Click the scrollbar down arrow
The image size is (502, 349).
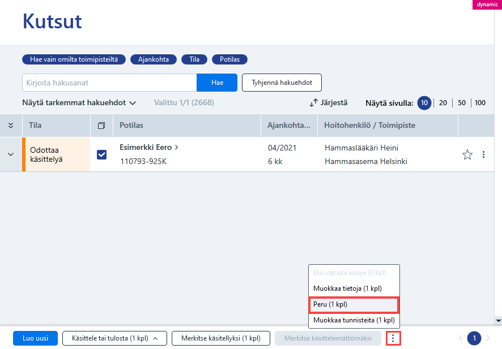point(498,321)
